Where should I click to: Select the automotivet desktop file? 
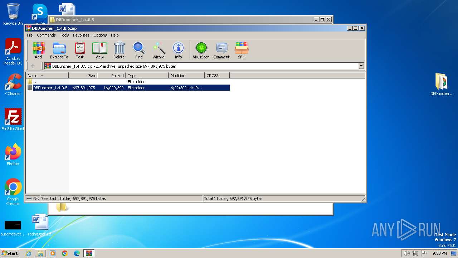[x=13, y=228]
